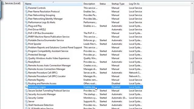Sort by the Startup Type column header
The width and height of the screenshot is (194, 109).
119,4
